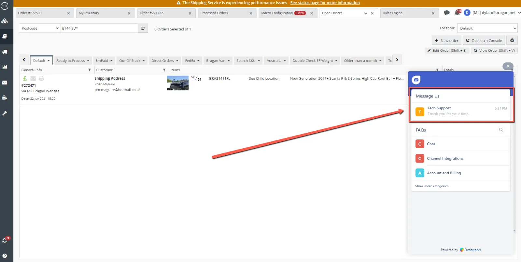Click the envelope icon on order 272471

[x=33, y=78]
